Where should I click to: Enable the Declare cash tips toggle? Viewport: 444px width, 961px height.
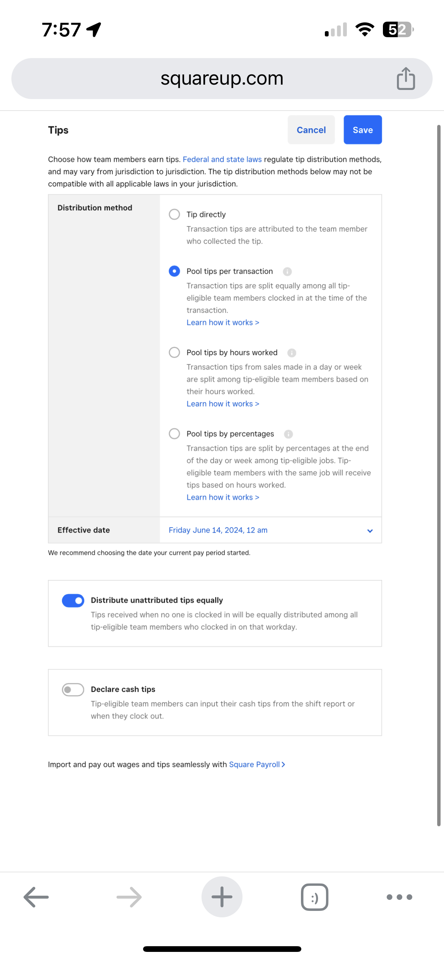click(73, 690)
